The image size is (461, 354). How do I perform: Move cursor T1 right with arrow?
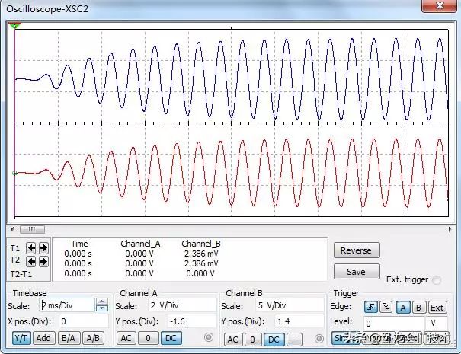(x=43, y=248)
